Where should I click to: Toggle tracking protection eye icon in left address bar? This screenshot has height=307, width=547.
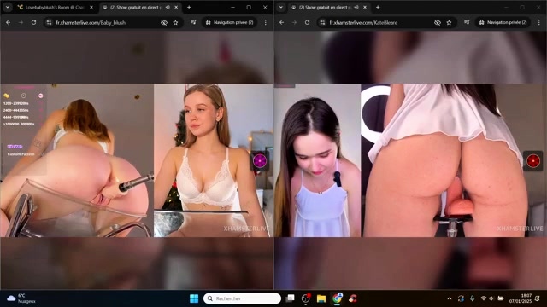163,23
